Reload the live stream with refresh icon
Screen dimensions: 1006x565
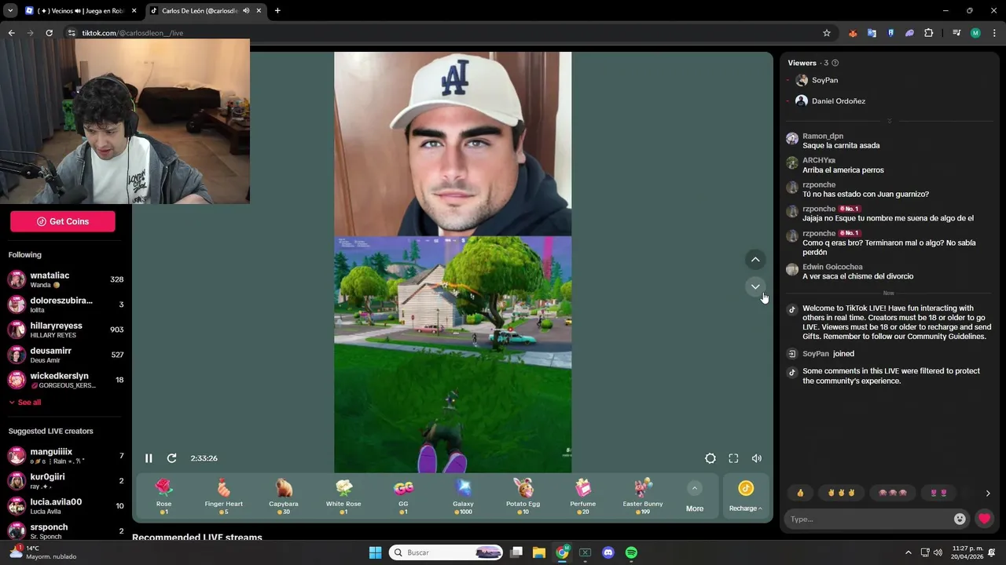click(171, 458)
